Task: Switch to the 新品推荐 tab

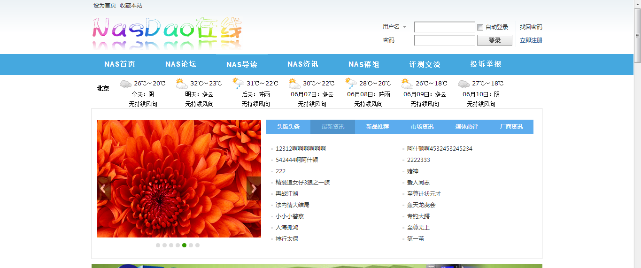Action: [378, 127]
